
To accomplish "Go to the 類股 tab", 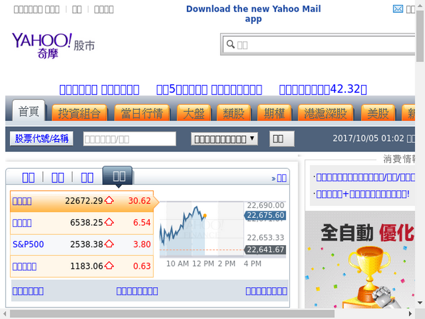I will click(234, 113).
